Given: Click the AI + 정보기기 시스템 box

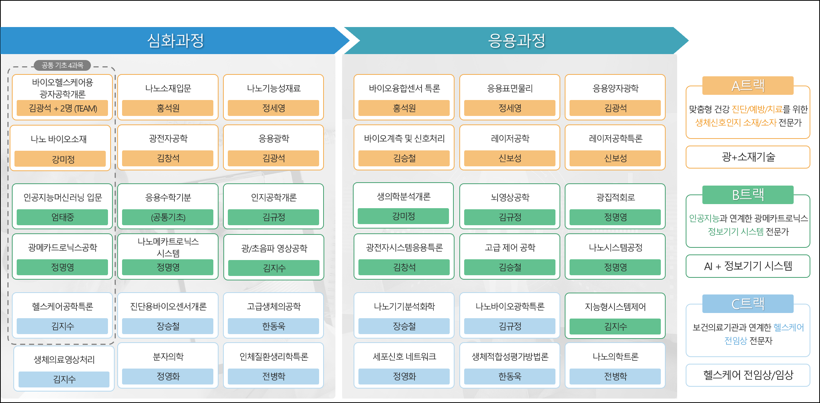Looking at the screenshot, I should (x=748, y=266).
